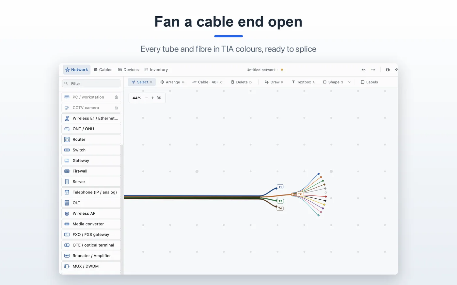Select the Shape tool
The width and height of the screenshot is (457, 285).
click(333, 82)
